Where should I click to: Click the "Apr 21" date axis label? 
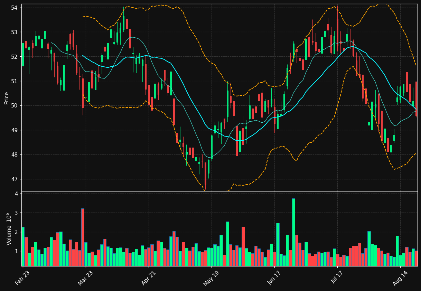click(148, 278)
